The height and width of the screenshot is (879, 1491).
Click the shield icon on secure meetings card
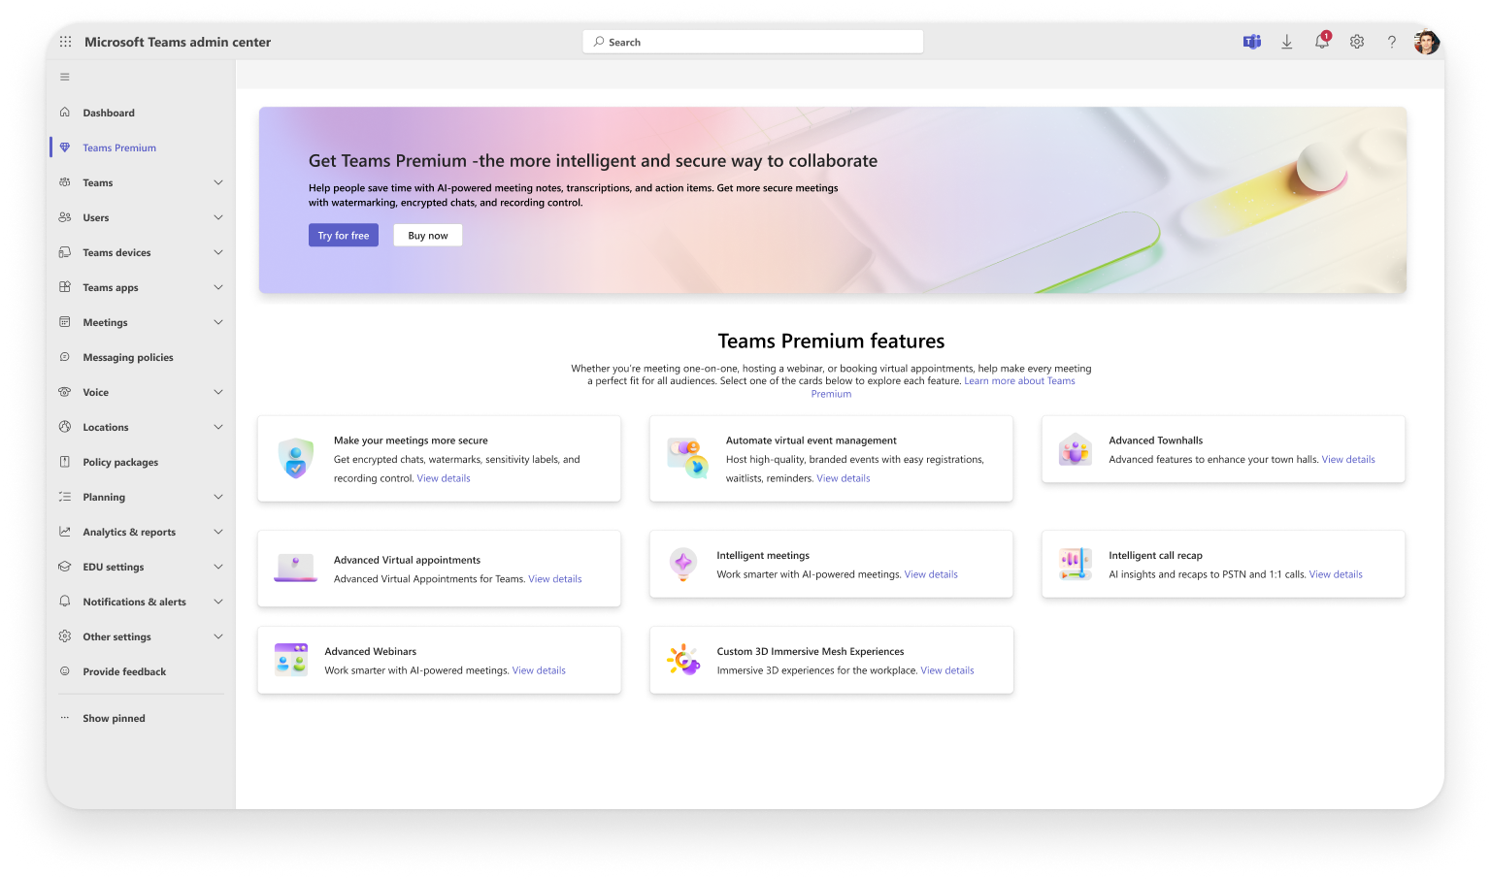pyautogui.click(x=296, y=458)
